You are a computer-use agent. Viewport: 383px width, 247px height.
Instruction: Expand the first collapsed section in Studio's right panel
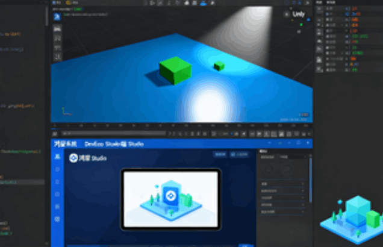[282, 184]
